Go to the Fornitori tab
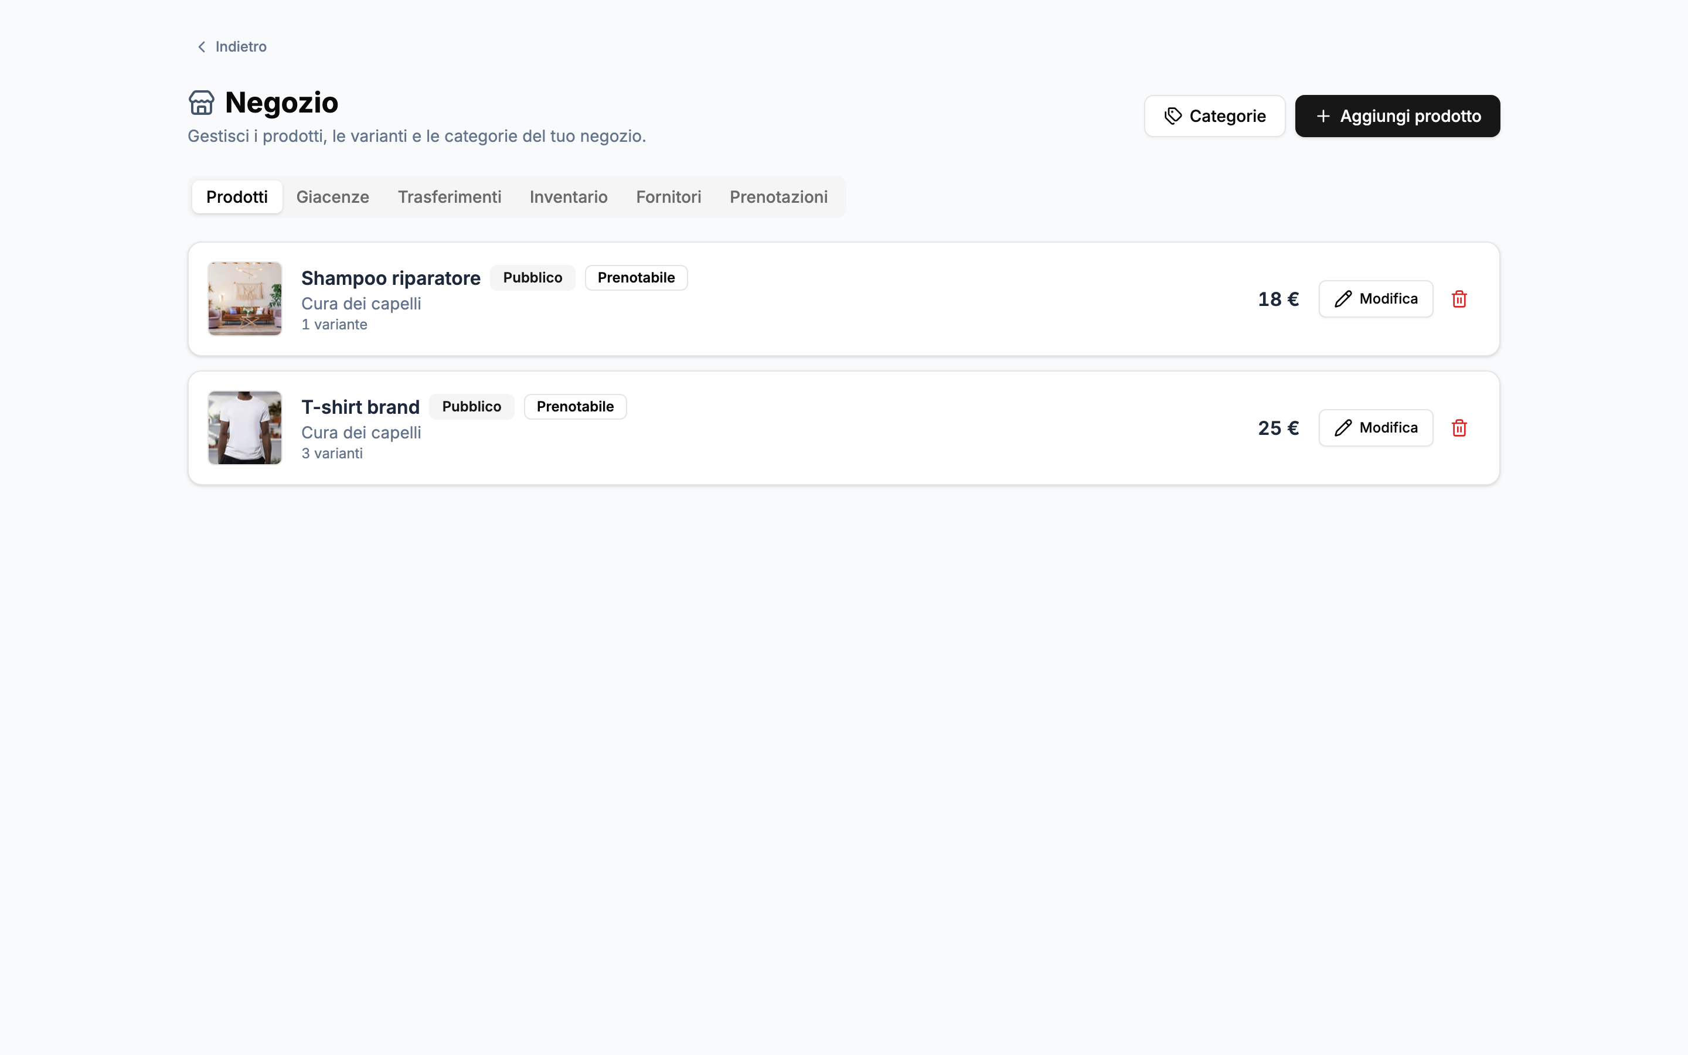Image resolution: width=1688 pixels, height=1055 pixels. 668,197
